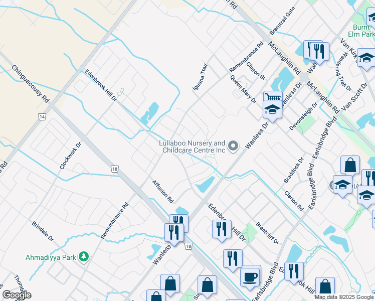Click the Iguana Trail street label

pyautogui.click(x=200, y=78)
